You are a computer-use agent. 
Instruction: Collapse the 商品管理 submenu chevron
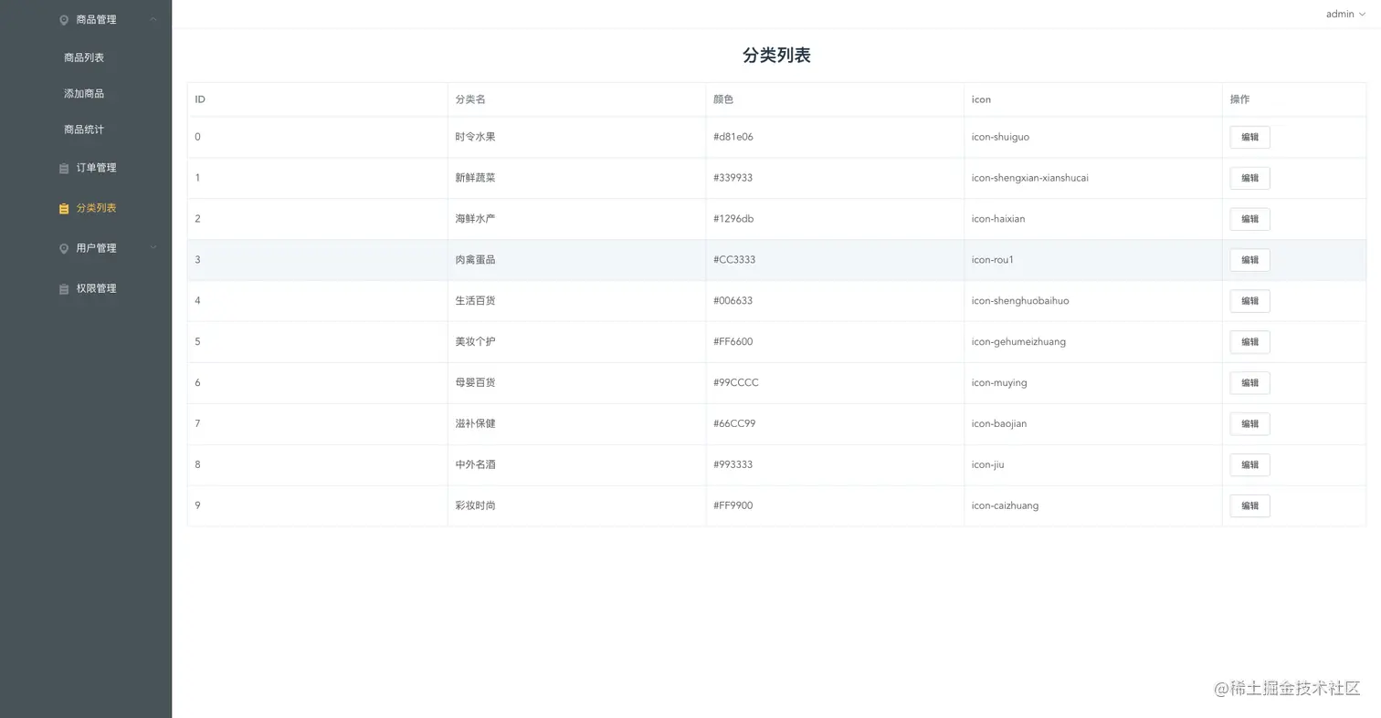pyautogui.click(x=153, y=19)
